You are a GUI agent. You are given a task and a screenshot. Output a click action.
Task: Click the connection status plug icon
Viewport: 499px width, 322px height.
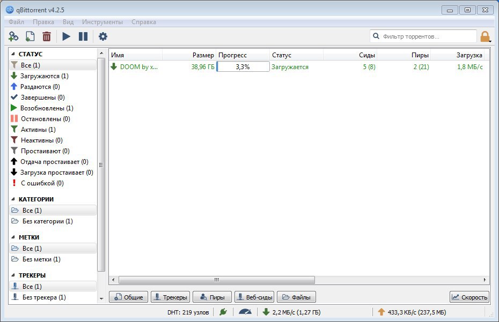223,312
